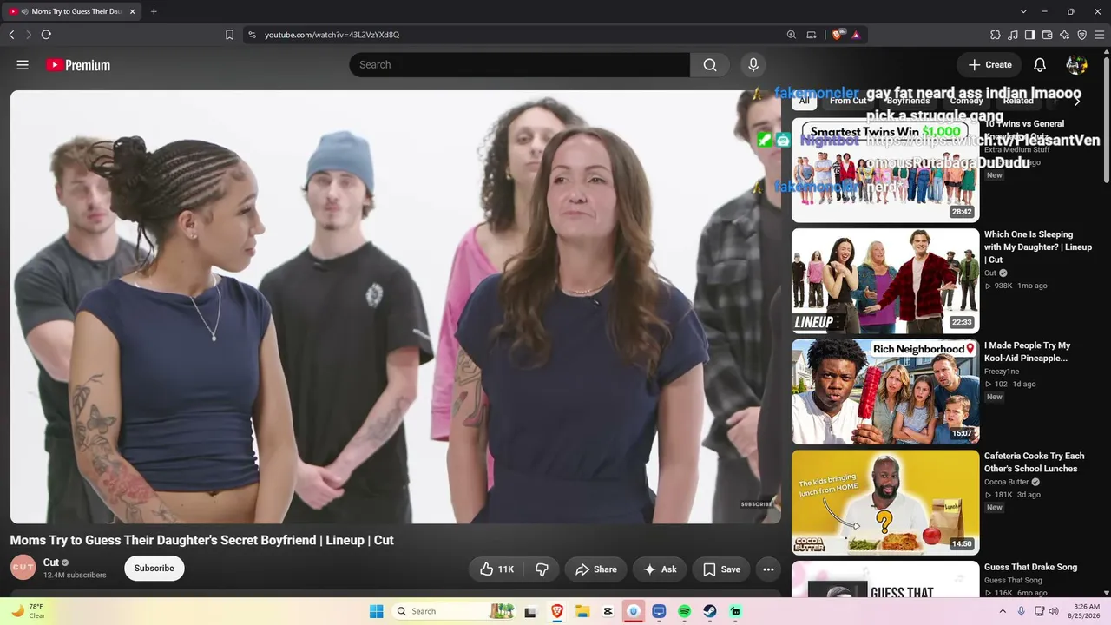Open the account avatar menu

click(x=1076, y=65)
